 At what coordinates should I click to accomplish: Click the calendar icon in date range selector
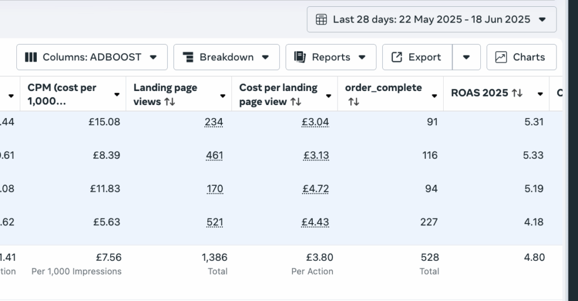(x=321, y=20)
